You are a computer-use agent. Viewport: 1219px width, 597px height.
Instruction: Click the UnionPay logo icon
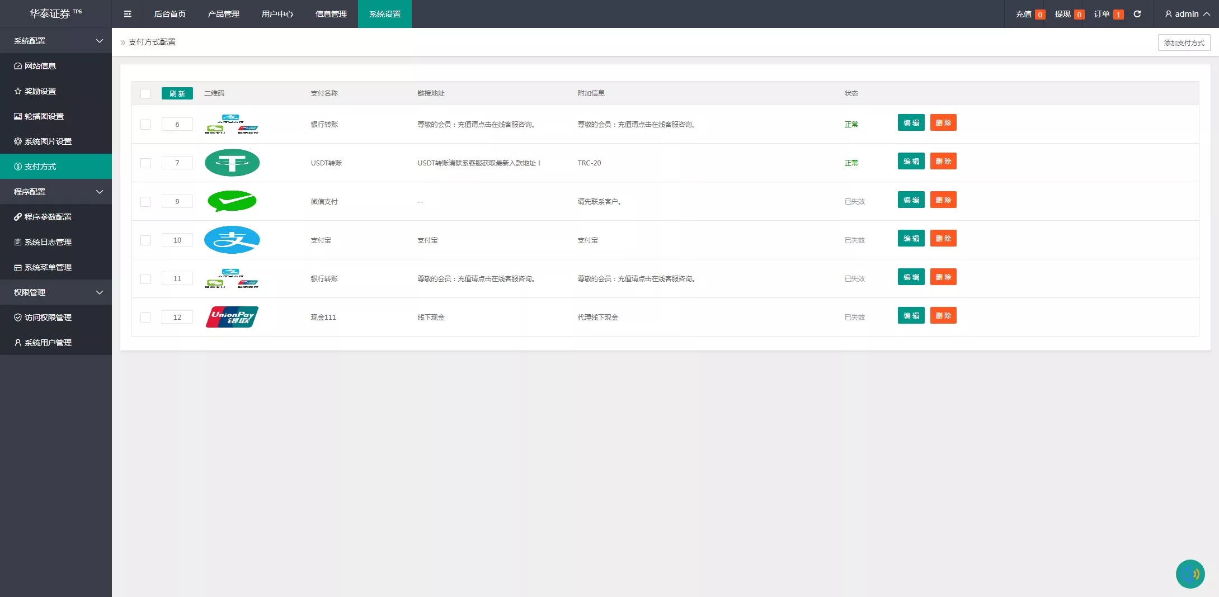[232, 317]
